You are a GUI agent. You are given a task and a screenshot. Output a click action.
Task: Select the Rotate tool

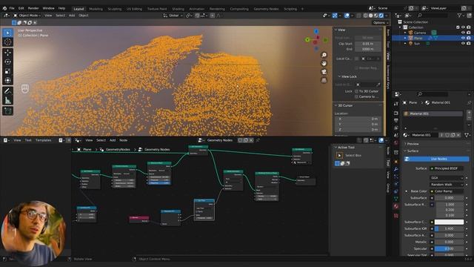point(8,62)
